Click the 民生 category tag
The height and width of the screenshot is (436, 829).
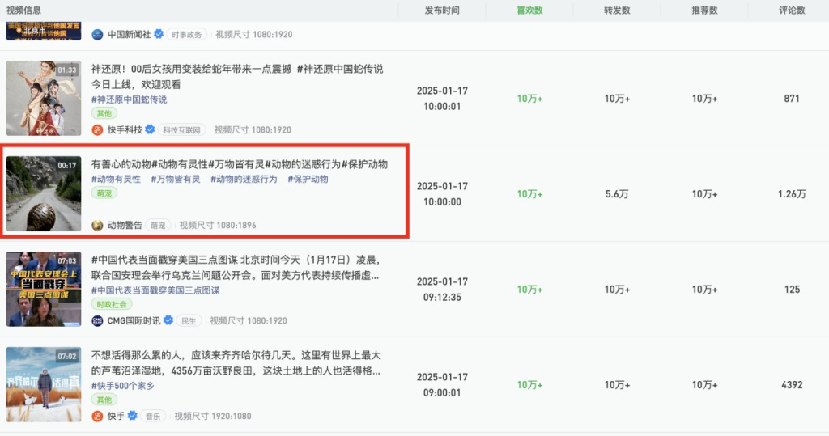(x=189, y=321)
